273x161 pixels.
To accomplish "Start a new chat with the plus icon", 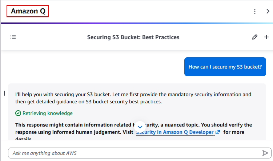I will point(266,37).
